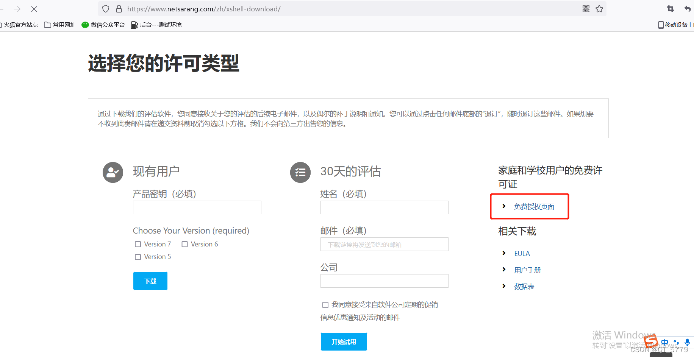Click the Sogou input method S icon

651,341
